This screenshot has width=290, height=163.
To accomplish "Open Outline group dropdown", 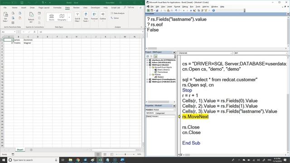I will pos(103,17).
